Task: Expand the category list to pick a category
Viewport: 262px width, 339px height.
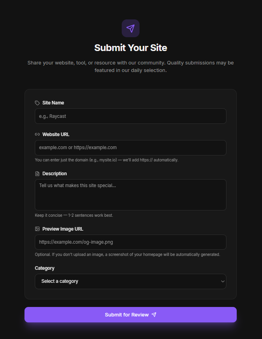Action: click(130, 281)
